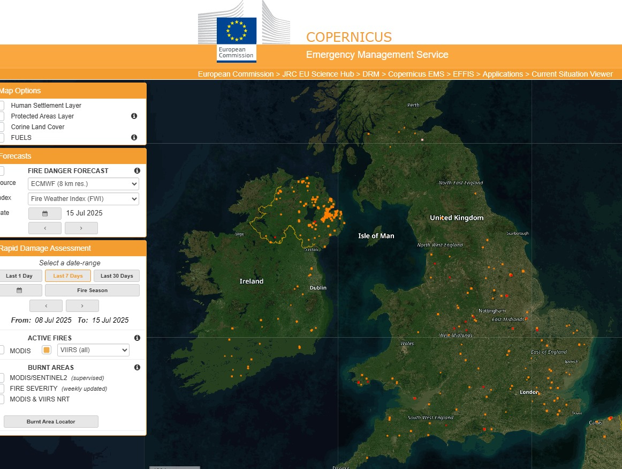
Task: Click info icon beside Protected Areas Layer
Action: (x=134, y=116)
